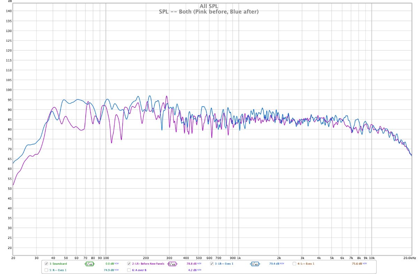Hide the LR-- Before New Panels trace
Image resolution: width=418 pixels, height=274 pixels.
(x=129, y=264)
